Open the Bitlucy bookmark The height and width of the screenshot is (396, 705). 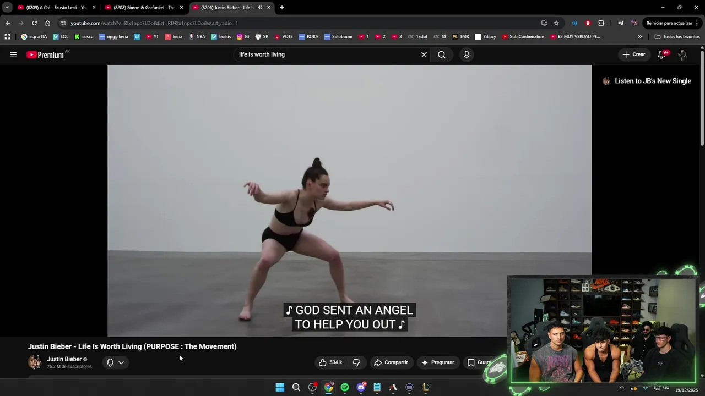(486, 37)
